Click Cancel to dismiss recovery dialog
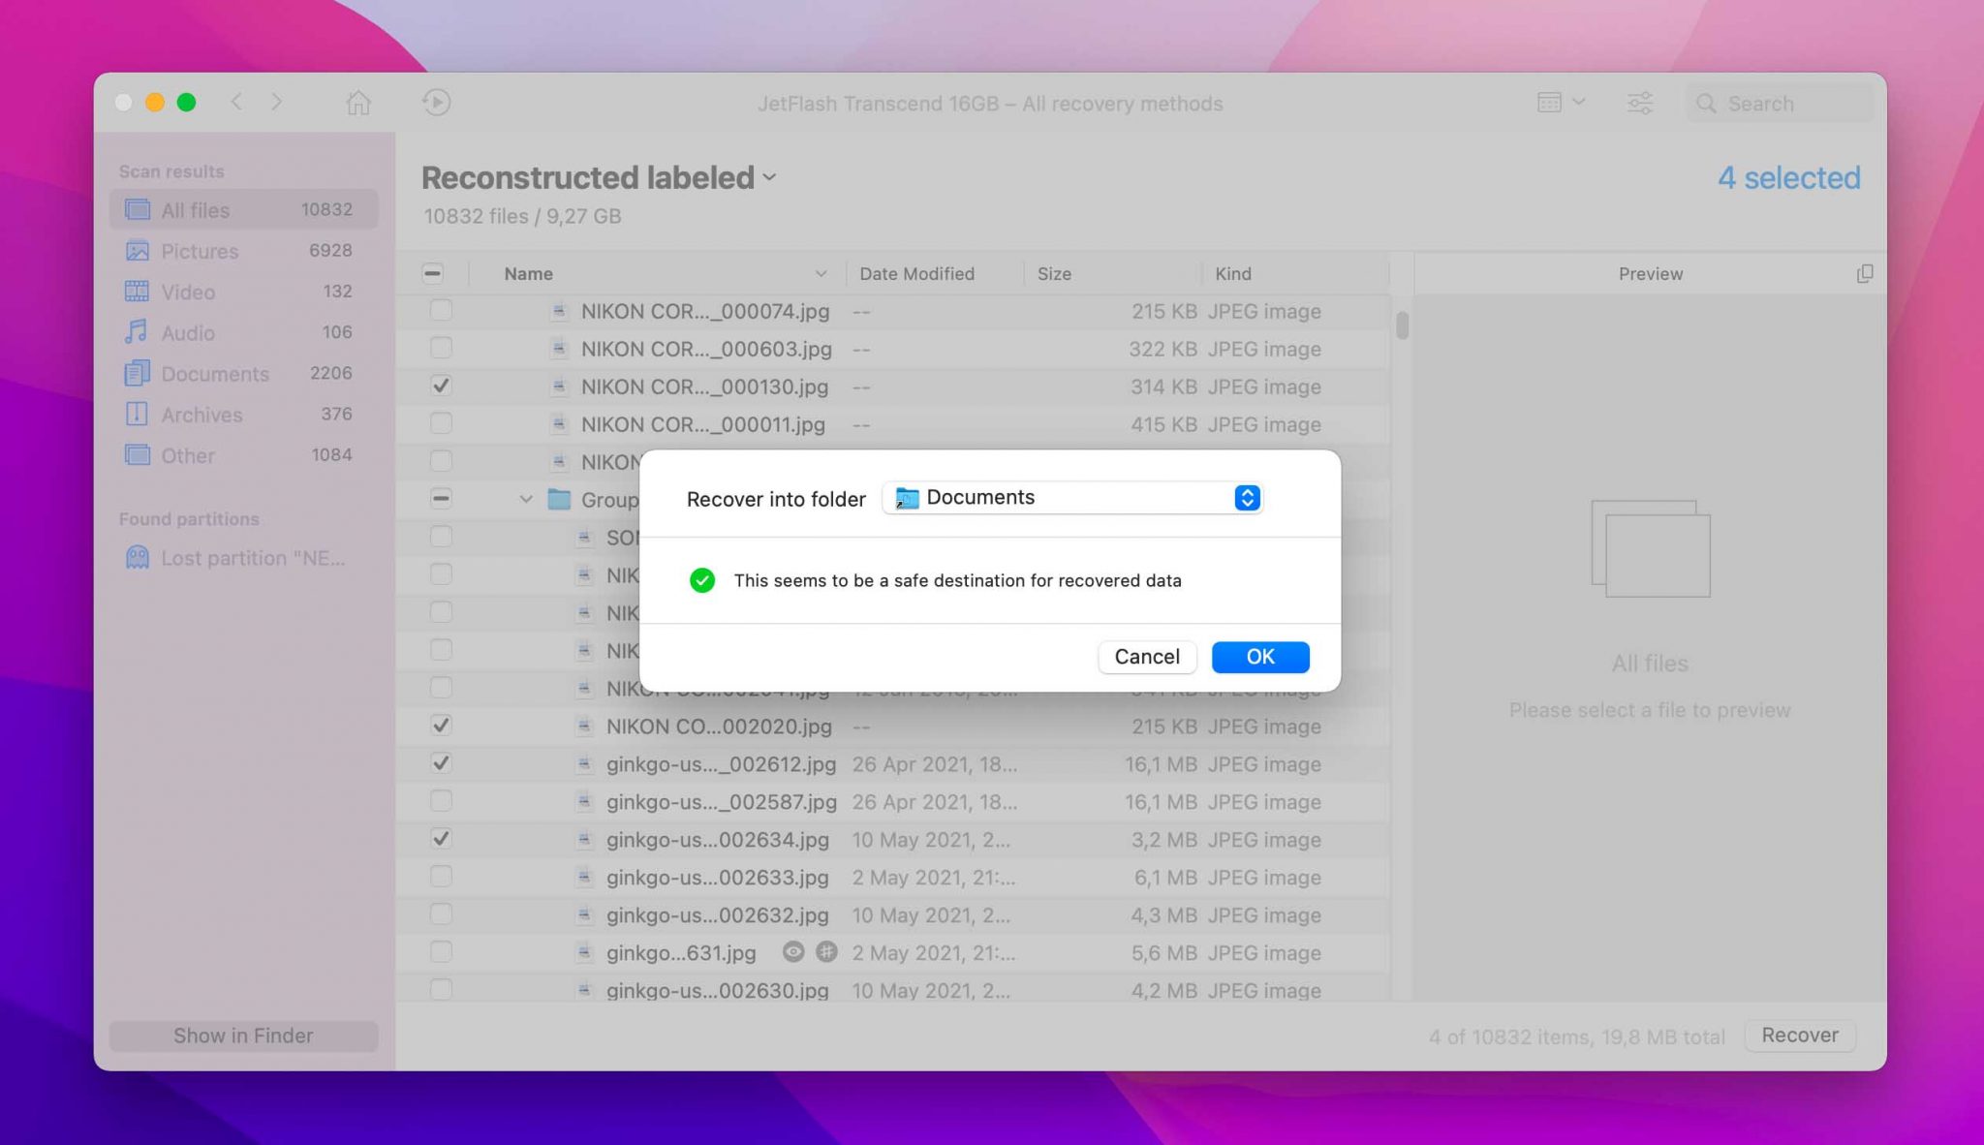Screen dimensions: 1984x1145 click(x=1146, y=657)
